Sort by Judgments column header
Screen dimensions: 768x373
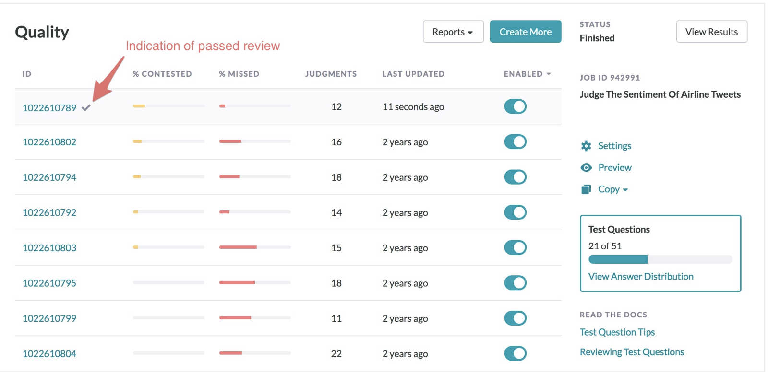click(331, 74)
